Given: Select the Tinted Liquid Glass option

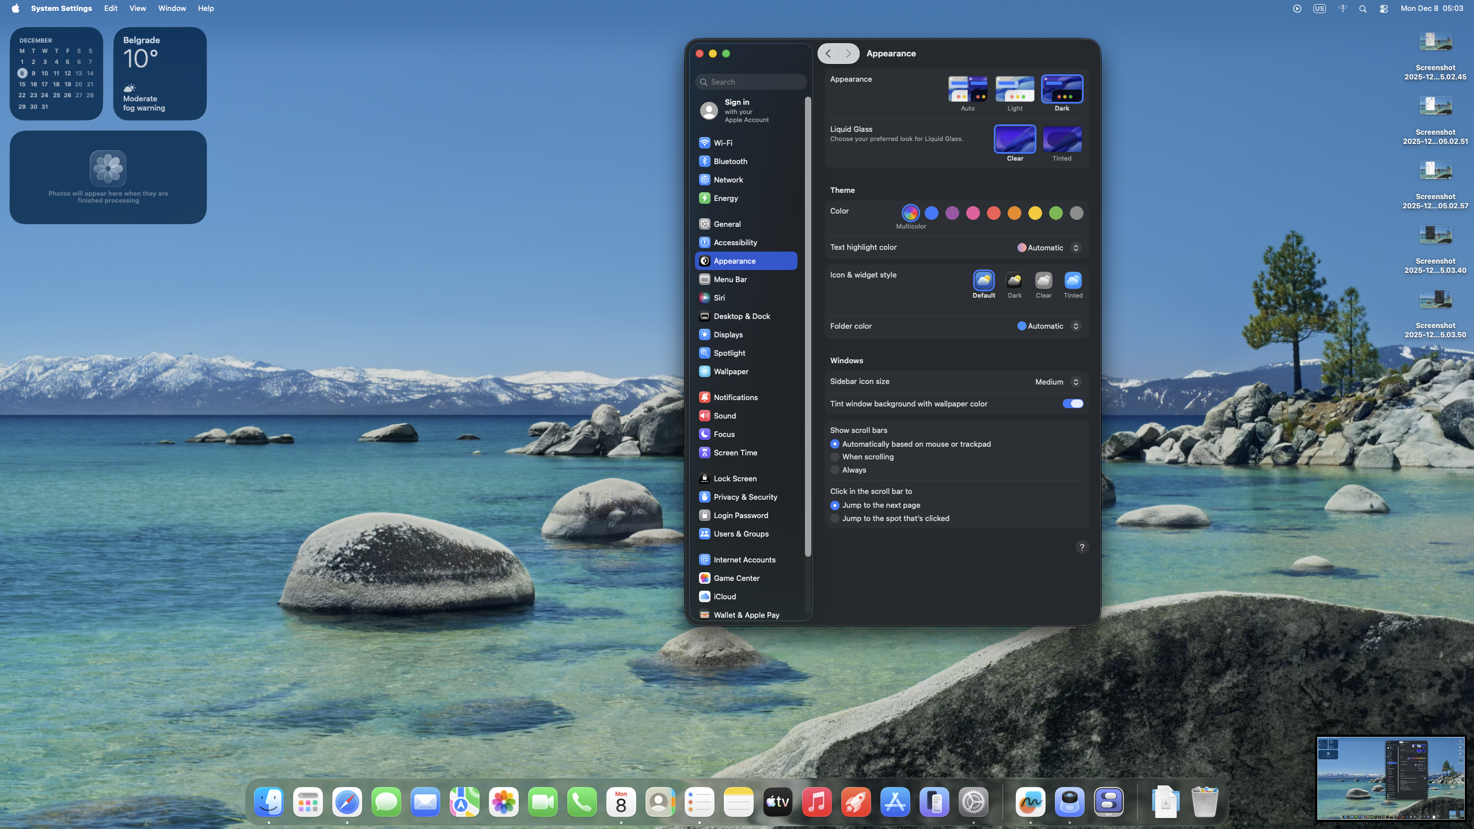Looking at the screenshot, I should coord(1062,139).
